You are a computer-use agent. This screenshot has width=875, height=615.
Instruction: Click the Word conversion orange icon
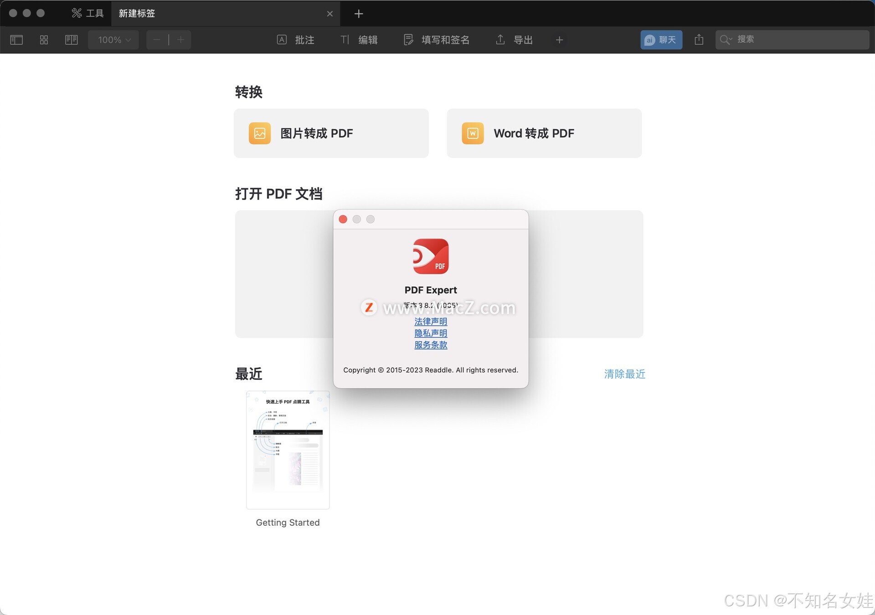pyautogui.click(x=473, y=133)
